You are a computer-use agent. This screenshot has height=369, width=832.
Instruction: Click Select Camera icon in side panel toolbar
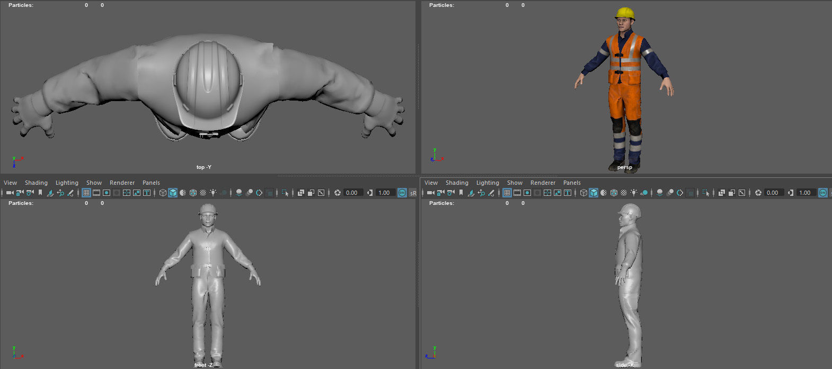click(430, 193)
